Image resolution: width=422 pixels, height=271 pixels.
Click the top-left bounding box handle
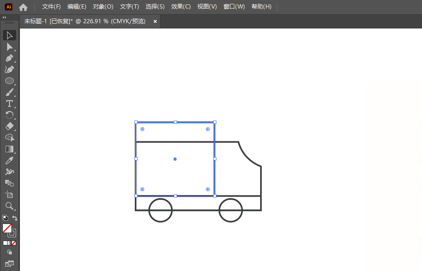pos(136,122)
